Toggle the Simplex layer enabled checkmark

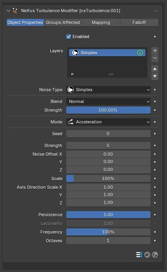pos(140,53)
